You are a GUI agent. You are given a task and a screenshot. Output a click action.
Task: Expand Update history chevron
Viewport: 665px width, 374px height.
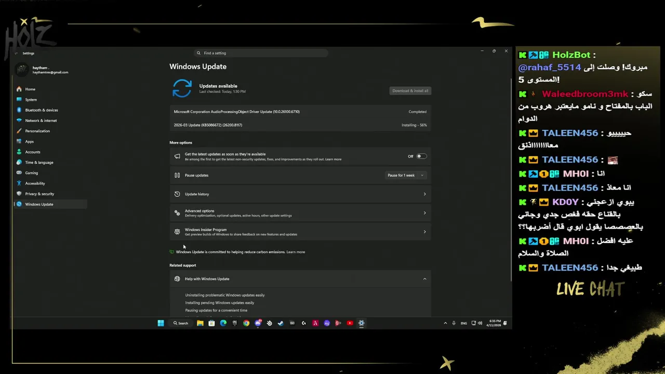(424, 194)
